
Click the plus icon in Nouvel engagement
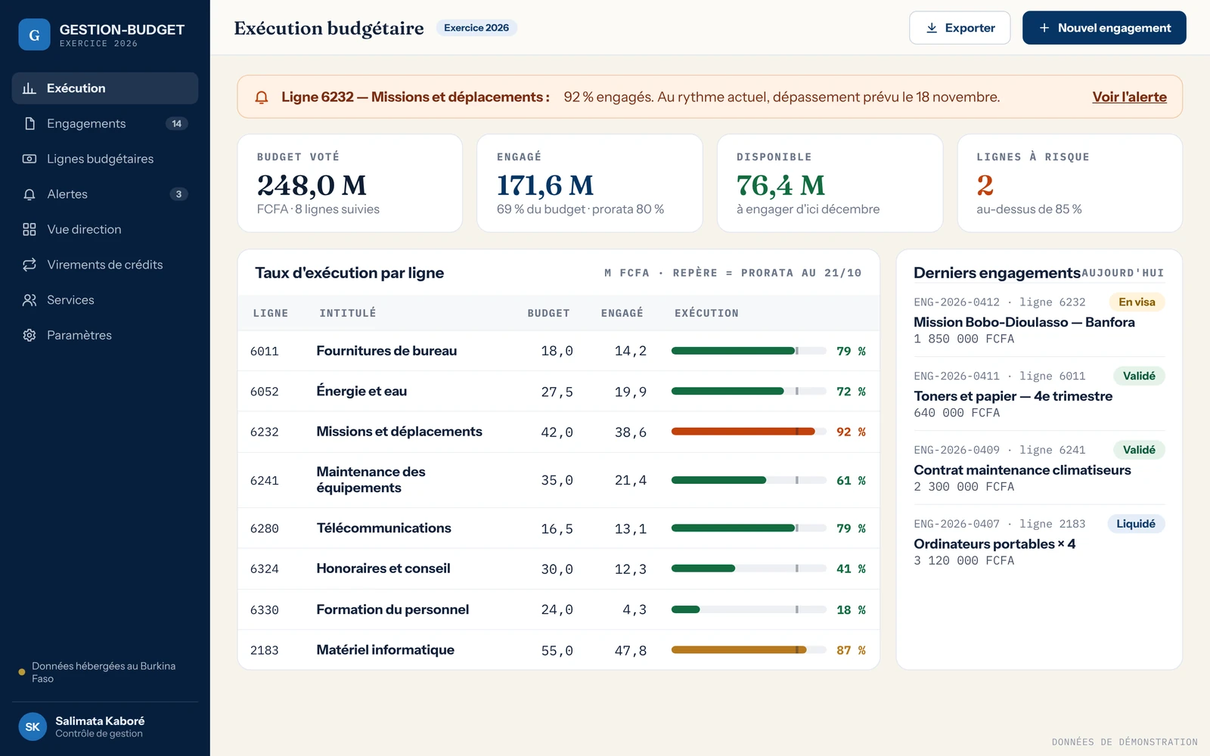[x=1044, y=28]
